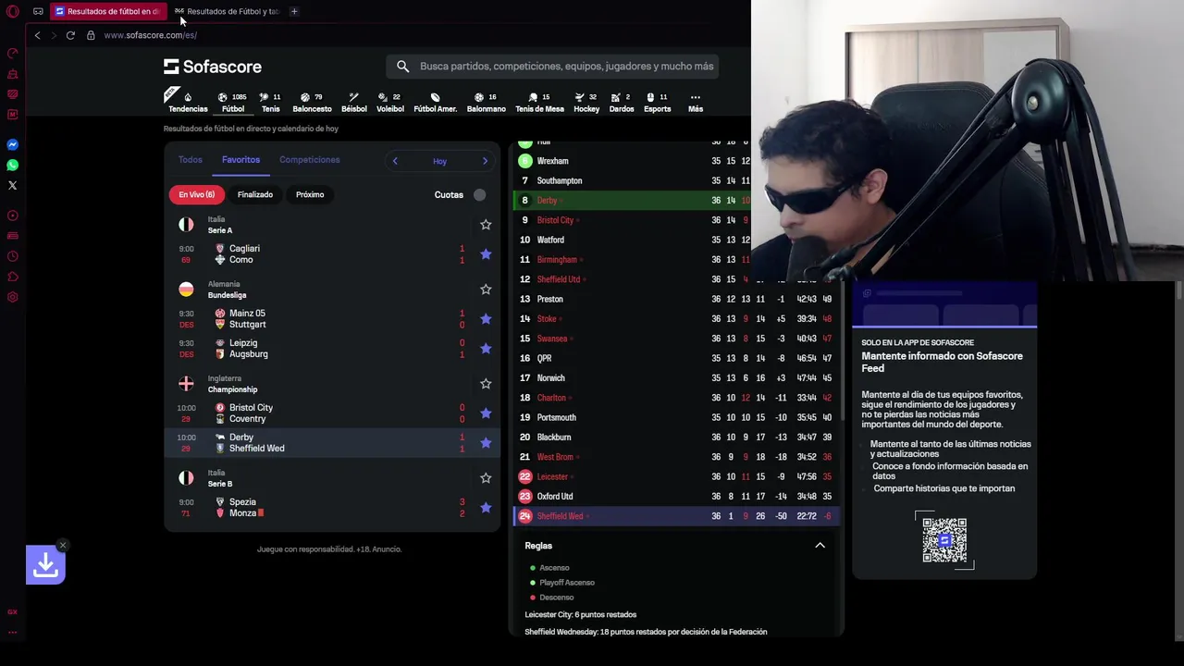This screenshot has height=666, width=1184.
Task: Switch to second browser tab Resultados de Fútbol
Action: click(x=227, y=11)
